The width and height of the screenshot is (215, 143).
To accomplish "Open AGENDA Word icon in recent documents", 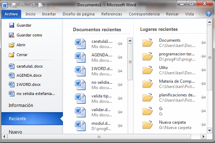I will 80,57.
